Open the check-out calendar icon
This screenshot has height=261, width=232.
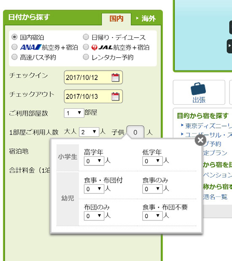[115, 96]
